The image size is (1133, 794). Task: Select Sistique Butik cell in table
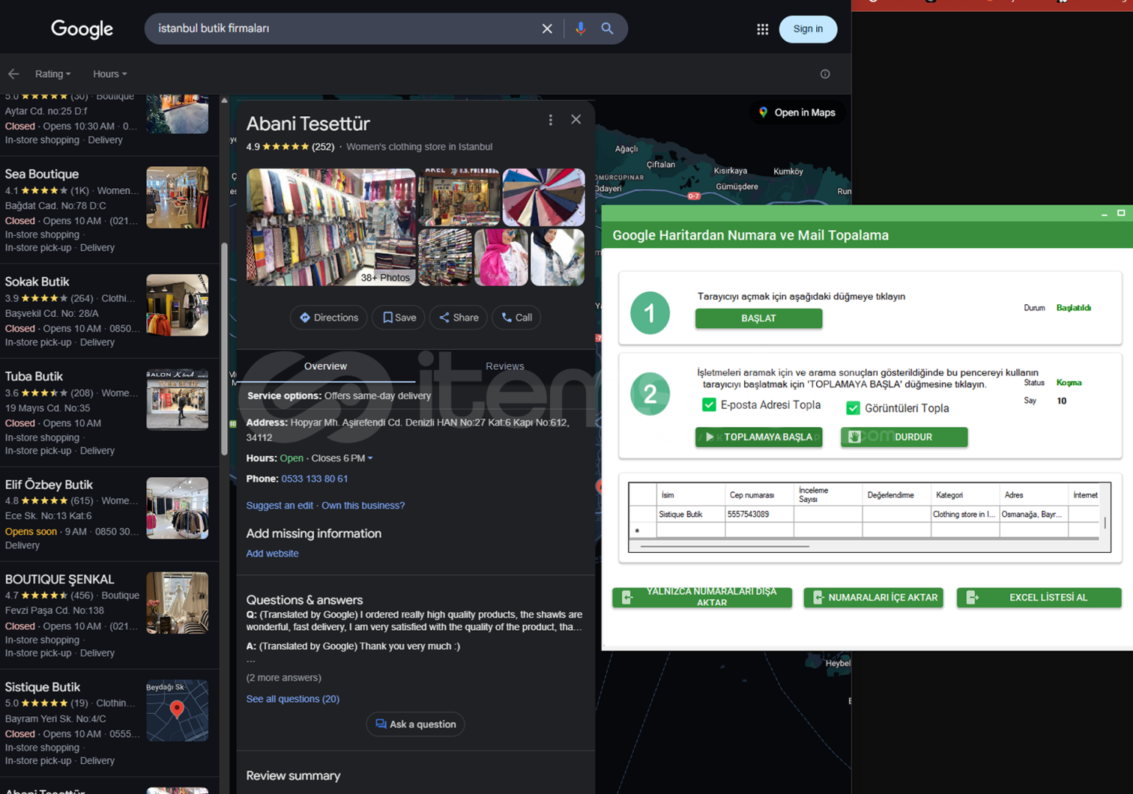[x=690, y=514]
